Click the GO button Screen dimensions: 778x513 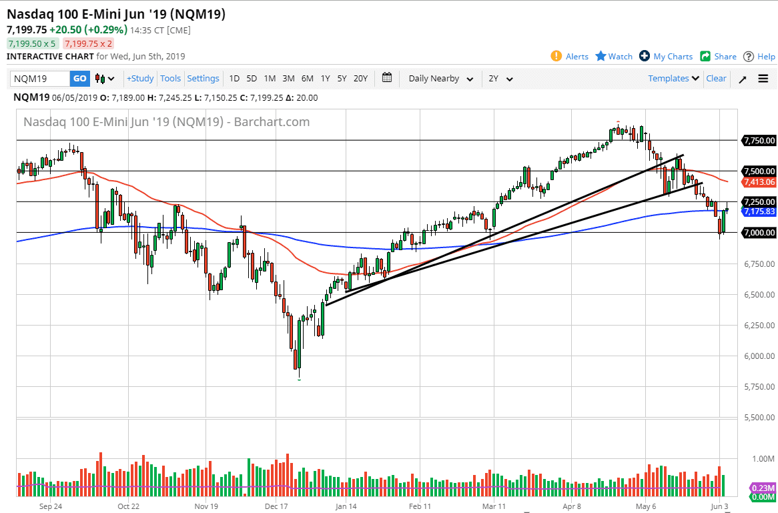tap(79, 79)
